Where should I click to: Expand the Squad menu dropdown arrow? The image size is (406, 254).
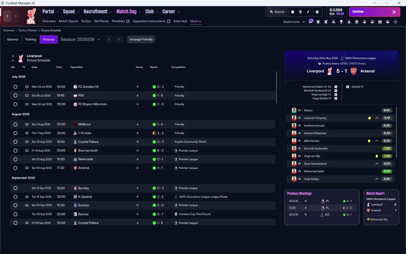[x=78, y=12]
